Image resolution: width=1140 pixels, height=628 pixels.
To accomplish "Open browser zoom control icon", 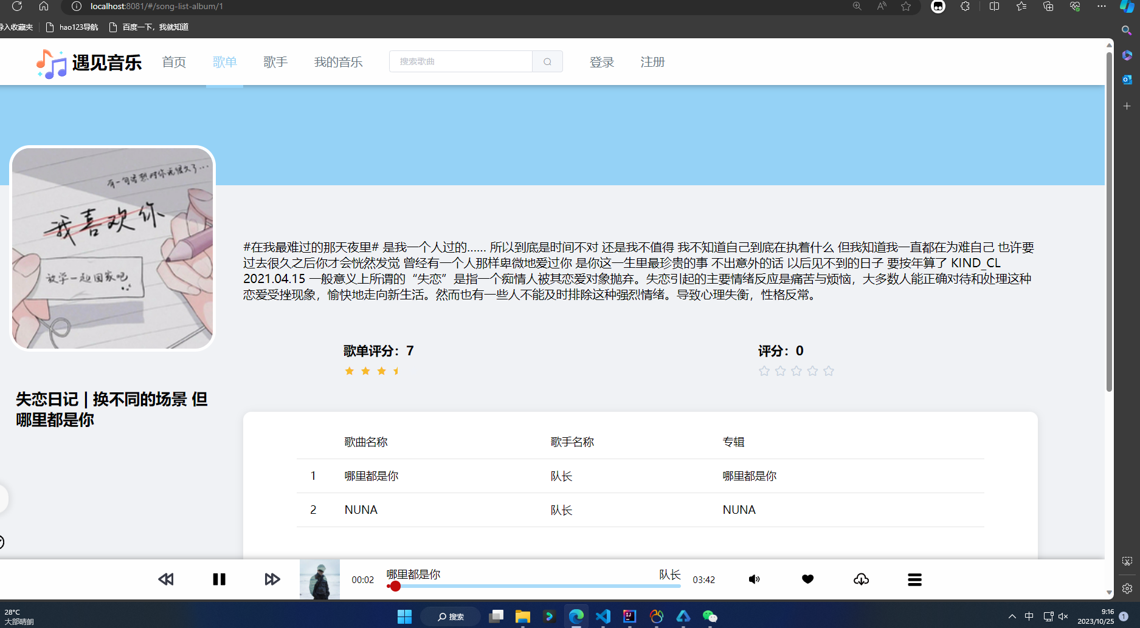I will click(857, 6).
